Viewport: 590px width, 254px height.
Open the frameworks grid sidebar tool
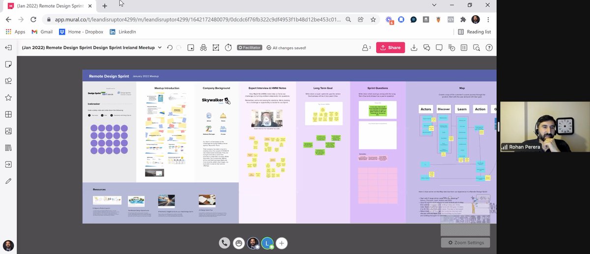click(x=8, y=114)
